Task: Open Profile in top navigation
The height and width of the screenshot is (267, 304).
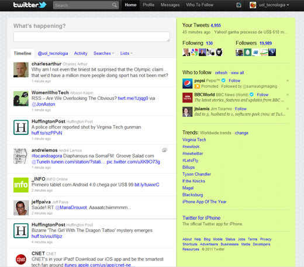Action: click(148, 5)
